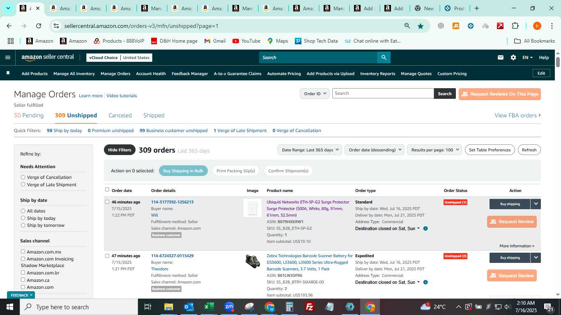This screenshot has height=315, width=561.
Task: Click the info icon in Ubiquiti order row
Action: point(425,228)
